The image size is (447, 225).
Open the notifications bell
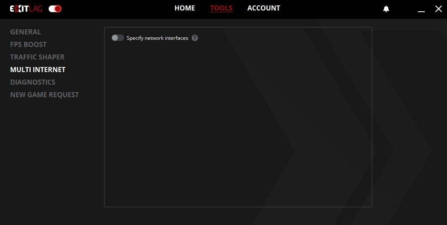tap(386, 9)
